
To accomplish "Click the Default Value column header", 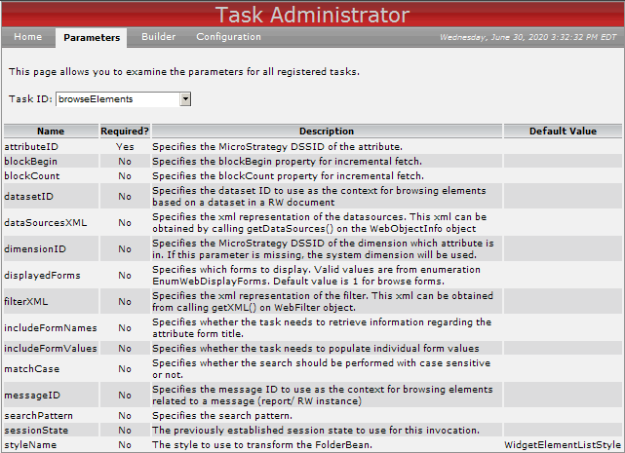I will [x=563, y=132].
